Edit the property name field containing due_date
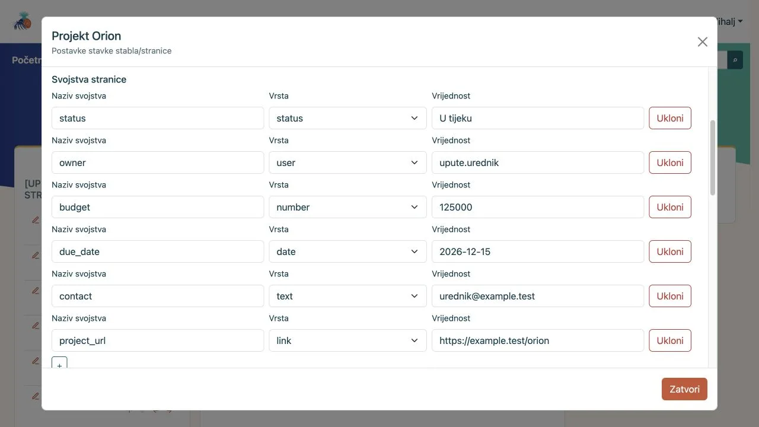This screenshot has width=759, height=427. (x=158, y=251)
